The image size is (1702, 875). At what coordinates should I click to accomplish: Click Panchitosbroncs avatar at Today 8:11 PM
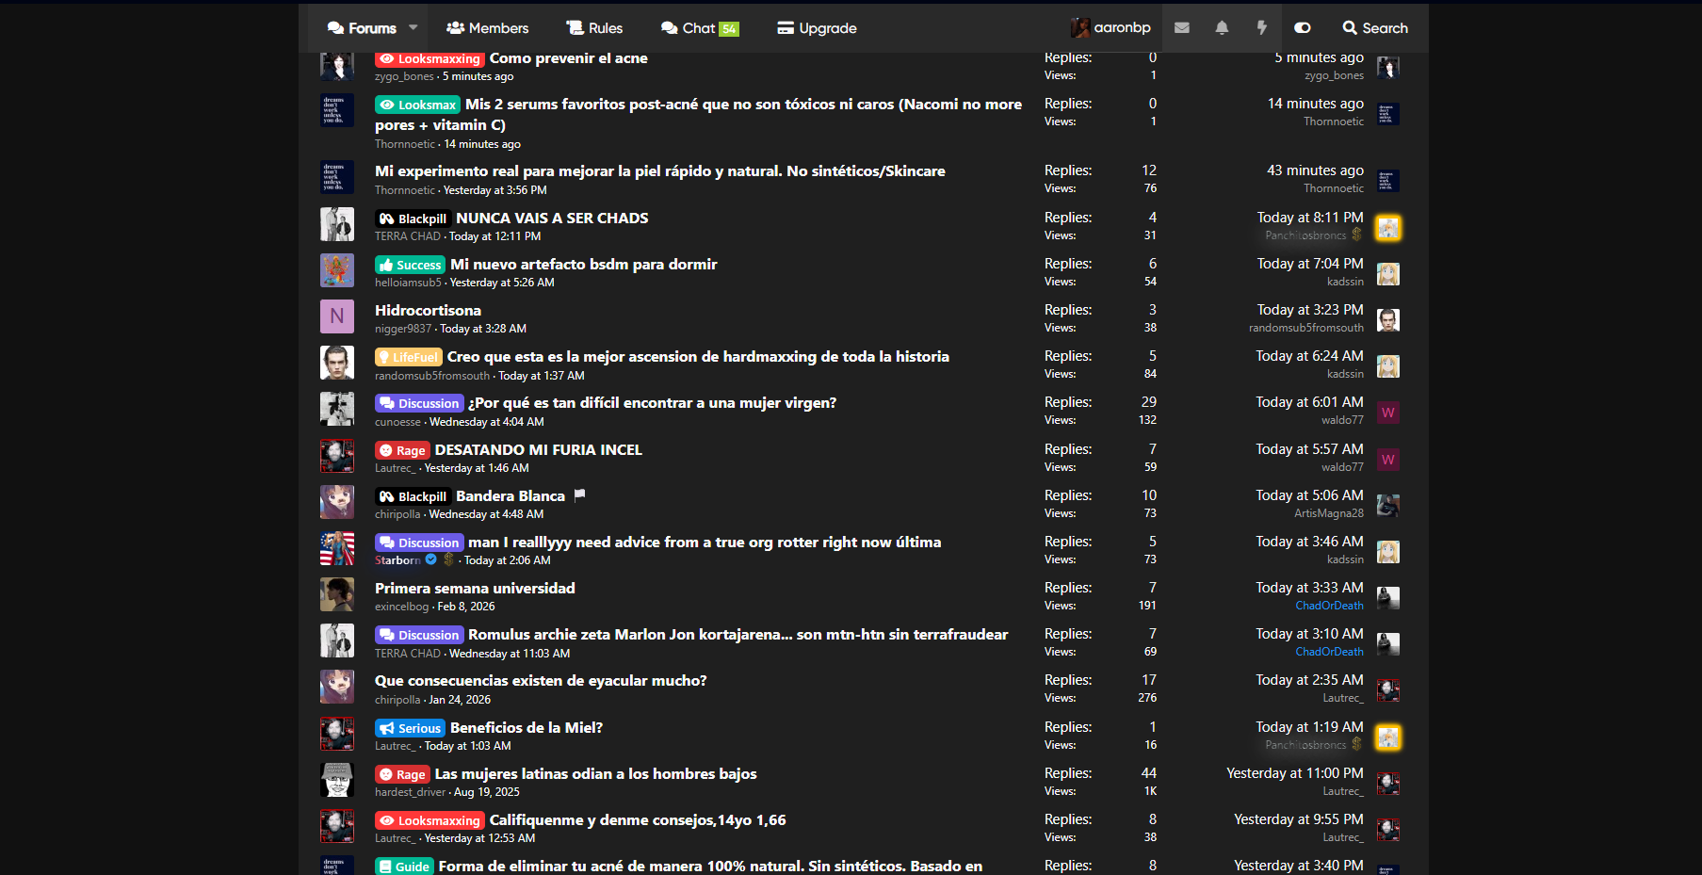pos(1388,228)
